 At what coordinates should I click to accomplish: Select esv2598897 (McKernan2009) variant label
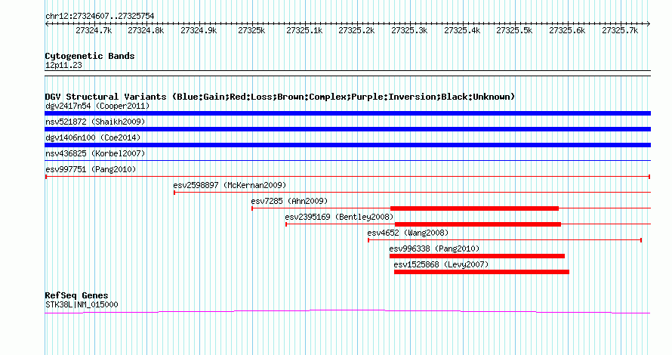230,185
